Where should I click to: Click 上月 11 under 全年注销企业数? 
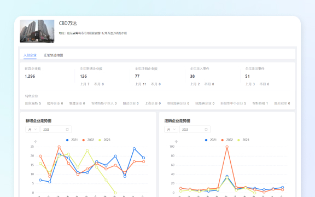click(141, 84)
